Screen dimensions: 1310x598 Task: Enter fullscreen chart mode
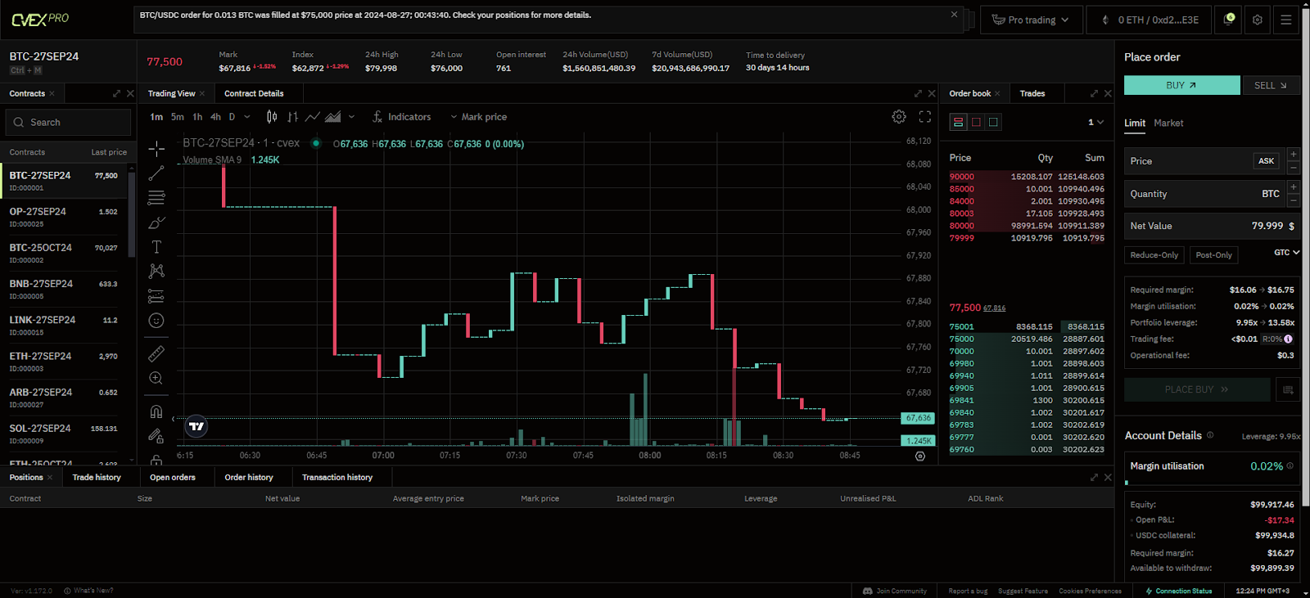pos(925,117)
